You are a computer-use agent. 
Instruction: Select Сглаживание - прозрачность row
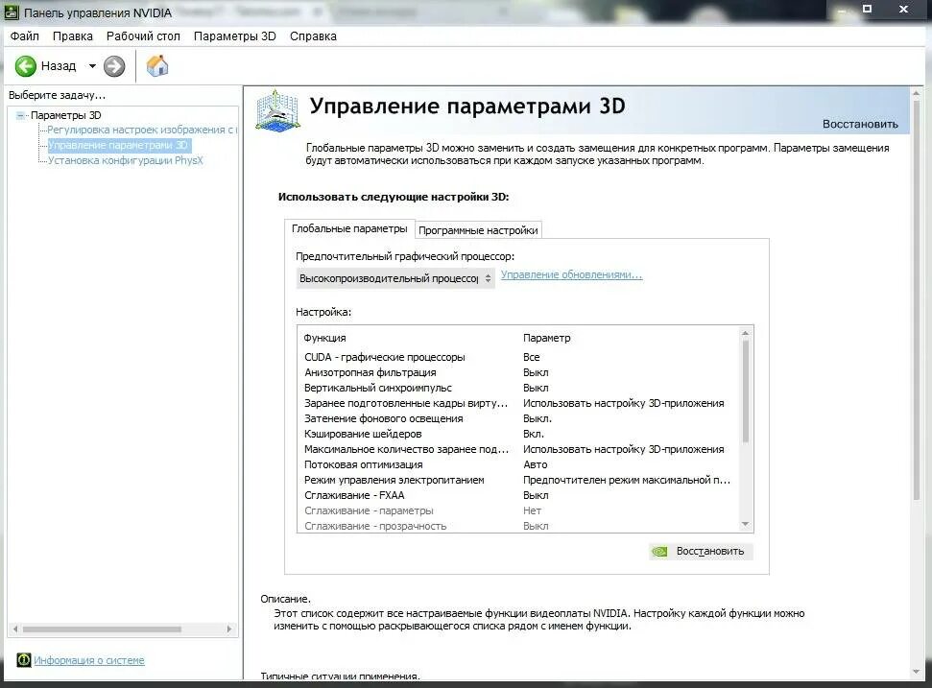click(519, 527)
